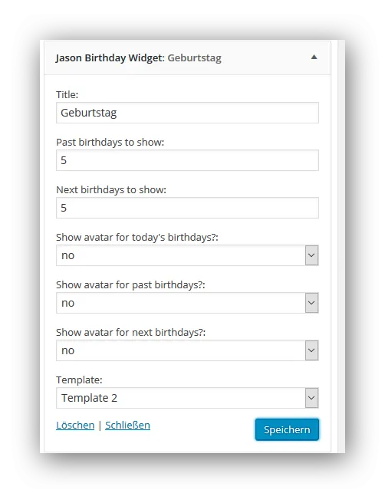Viewport: 385px width, 493px height.
Task: Click the "Next birthdays to show:" label
Action: (111, 190)
